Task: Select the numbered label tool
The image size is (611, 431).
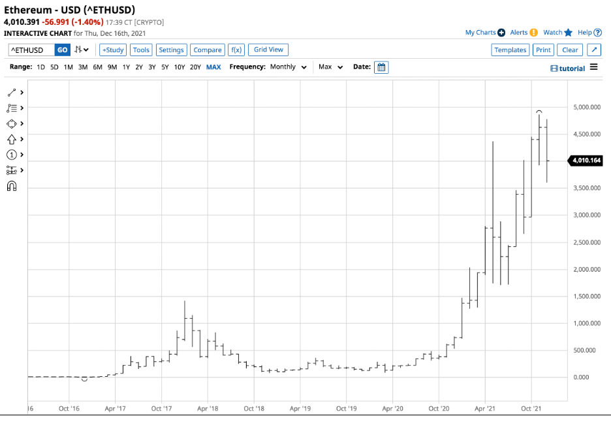Action: 11,155
